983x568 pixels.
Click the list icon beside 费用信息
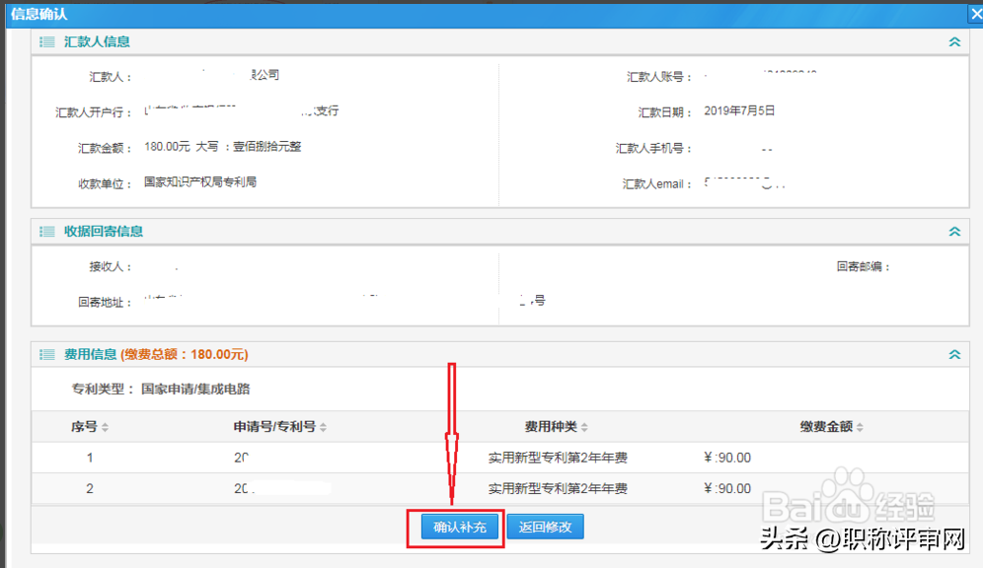(46, 354)
